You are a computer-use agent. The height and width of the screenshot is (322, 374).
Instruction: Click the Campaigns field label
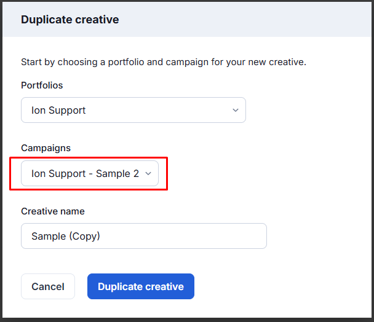coord(46,148)
